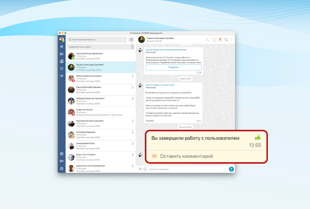Click the Поиск пользователей search field
The height and width of the screenshot is (209, 310).
pyautogui.click(x=97, y=40)
